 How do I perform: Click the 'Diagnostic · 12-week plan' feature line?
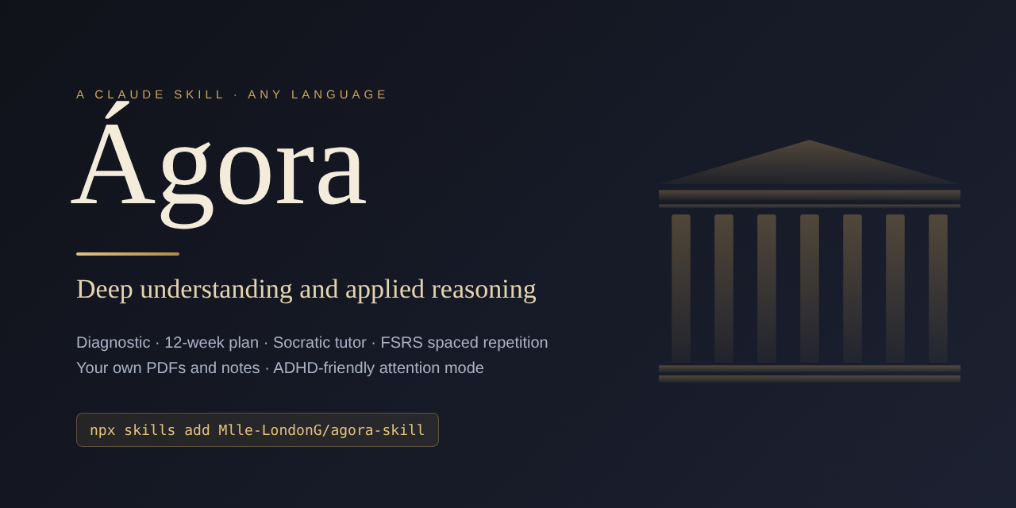(x=312, y=342)
